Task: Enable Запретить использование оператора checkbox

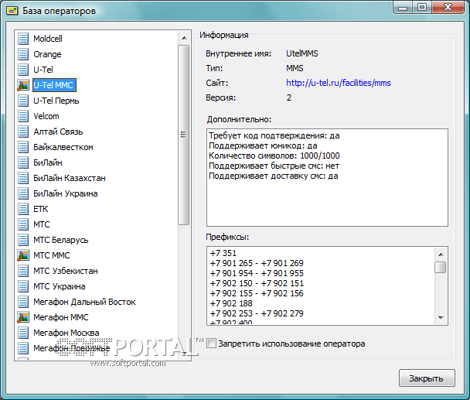Action: [211, 344]
